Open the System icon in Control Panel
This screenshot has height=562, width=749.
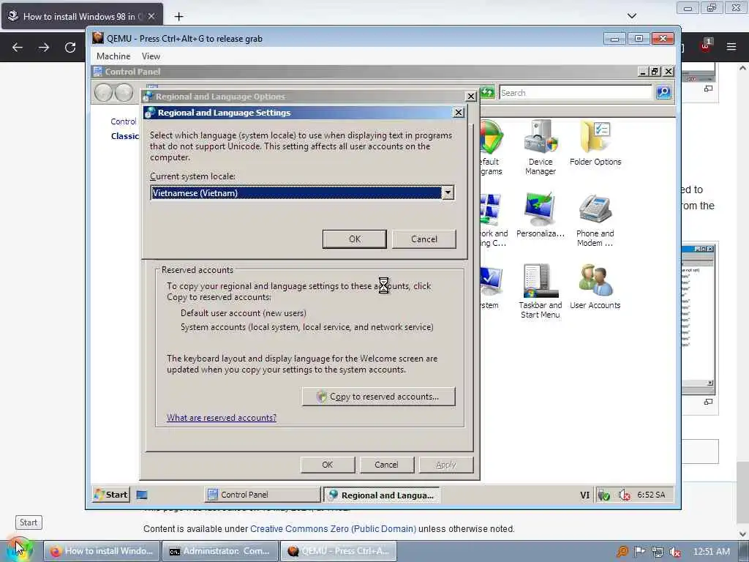[491, 286]
